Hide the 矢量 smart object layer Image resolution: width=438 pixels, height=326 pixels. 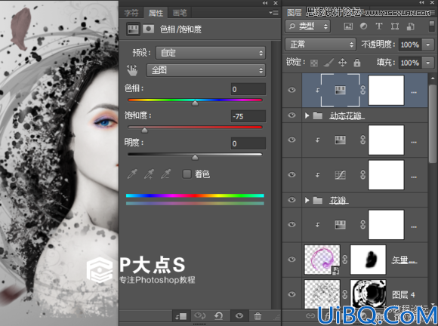(x=292, y=260)
